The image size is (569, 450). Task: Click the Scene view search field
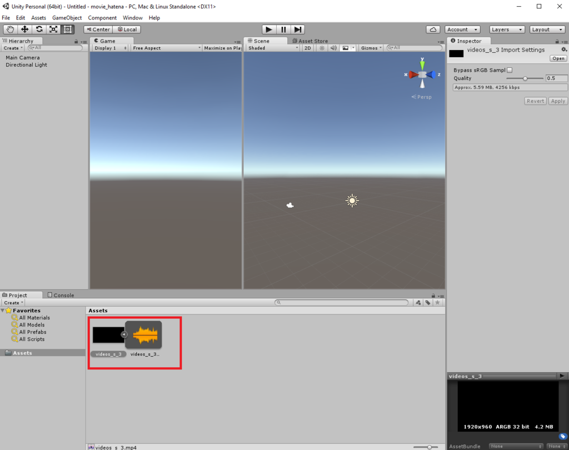click(415, 48)
